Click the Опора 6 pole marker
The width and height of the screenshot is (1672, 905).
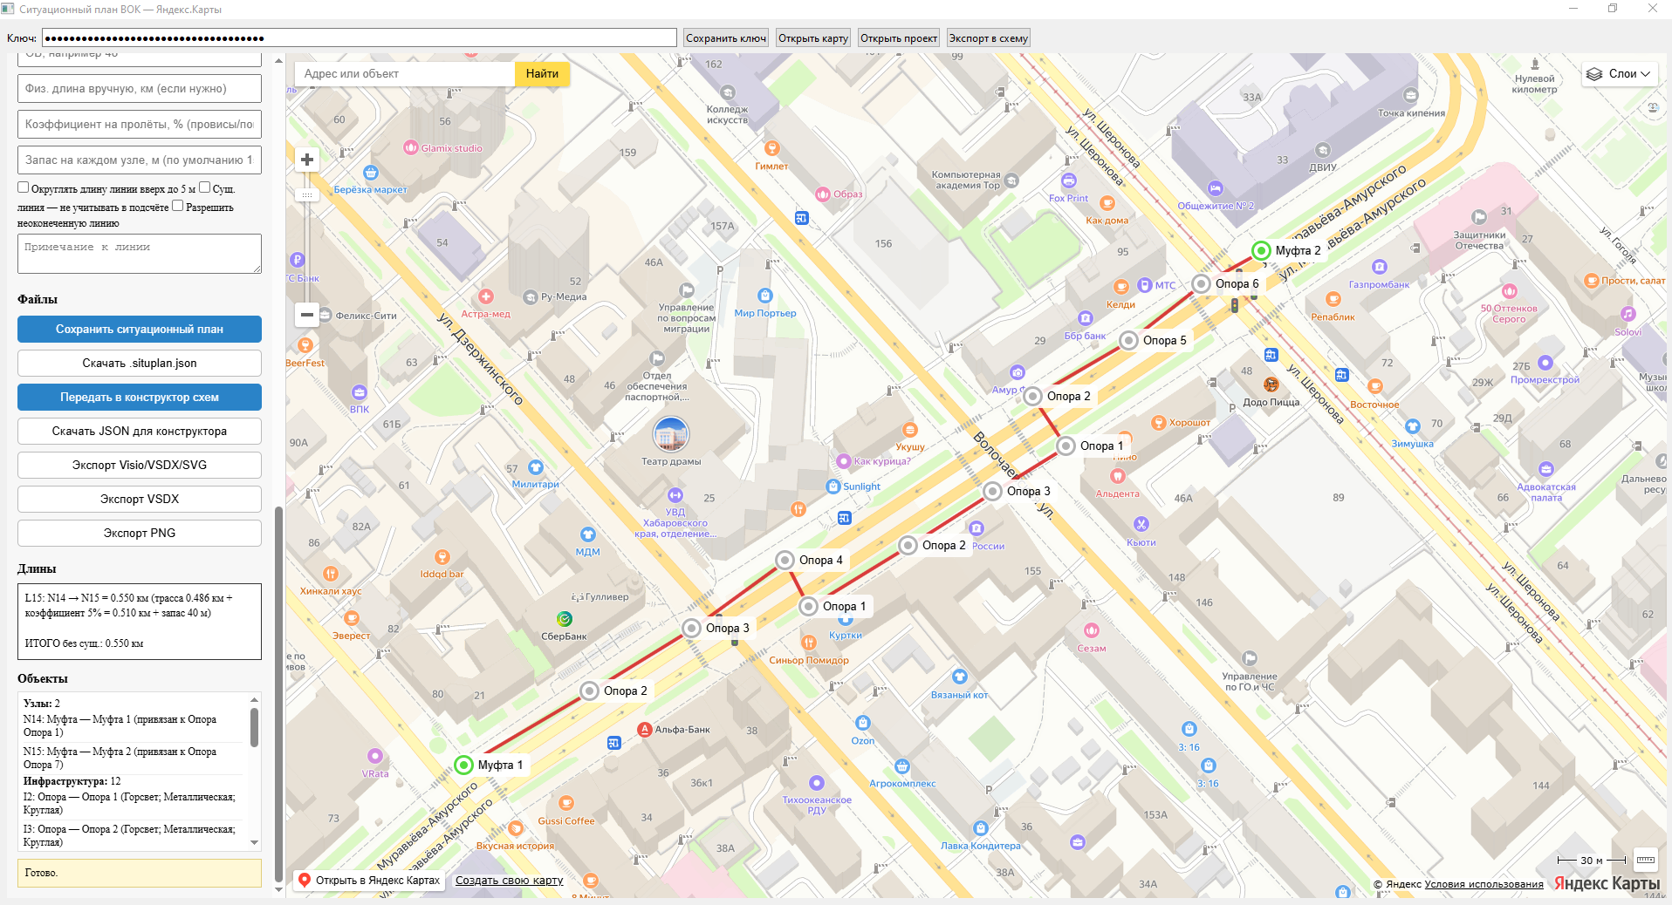pyautogui.click(x=1202, y=283)
